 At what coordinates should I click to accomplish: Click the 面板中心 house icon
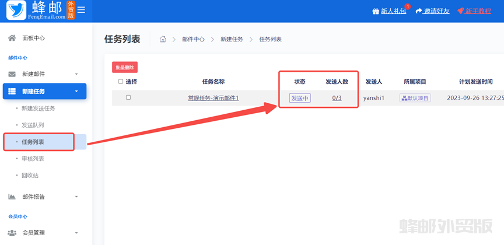[12, 38]
